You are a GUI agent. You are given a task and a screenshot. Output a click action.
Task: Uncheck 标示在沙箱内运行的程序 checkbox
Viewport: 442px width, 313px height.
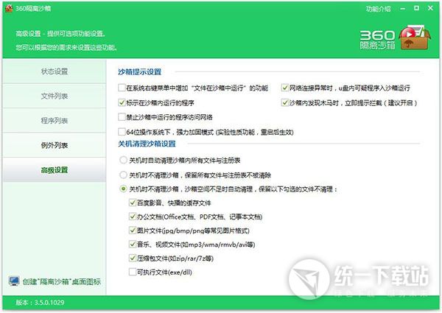pyautogui.click(x=122, y=102)
